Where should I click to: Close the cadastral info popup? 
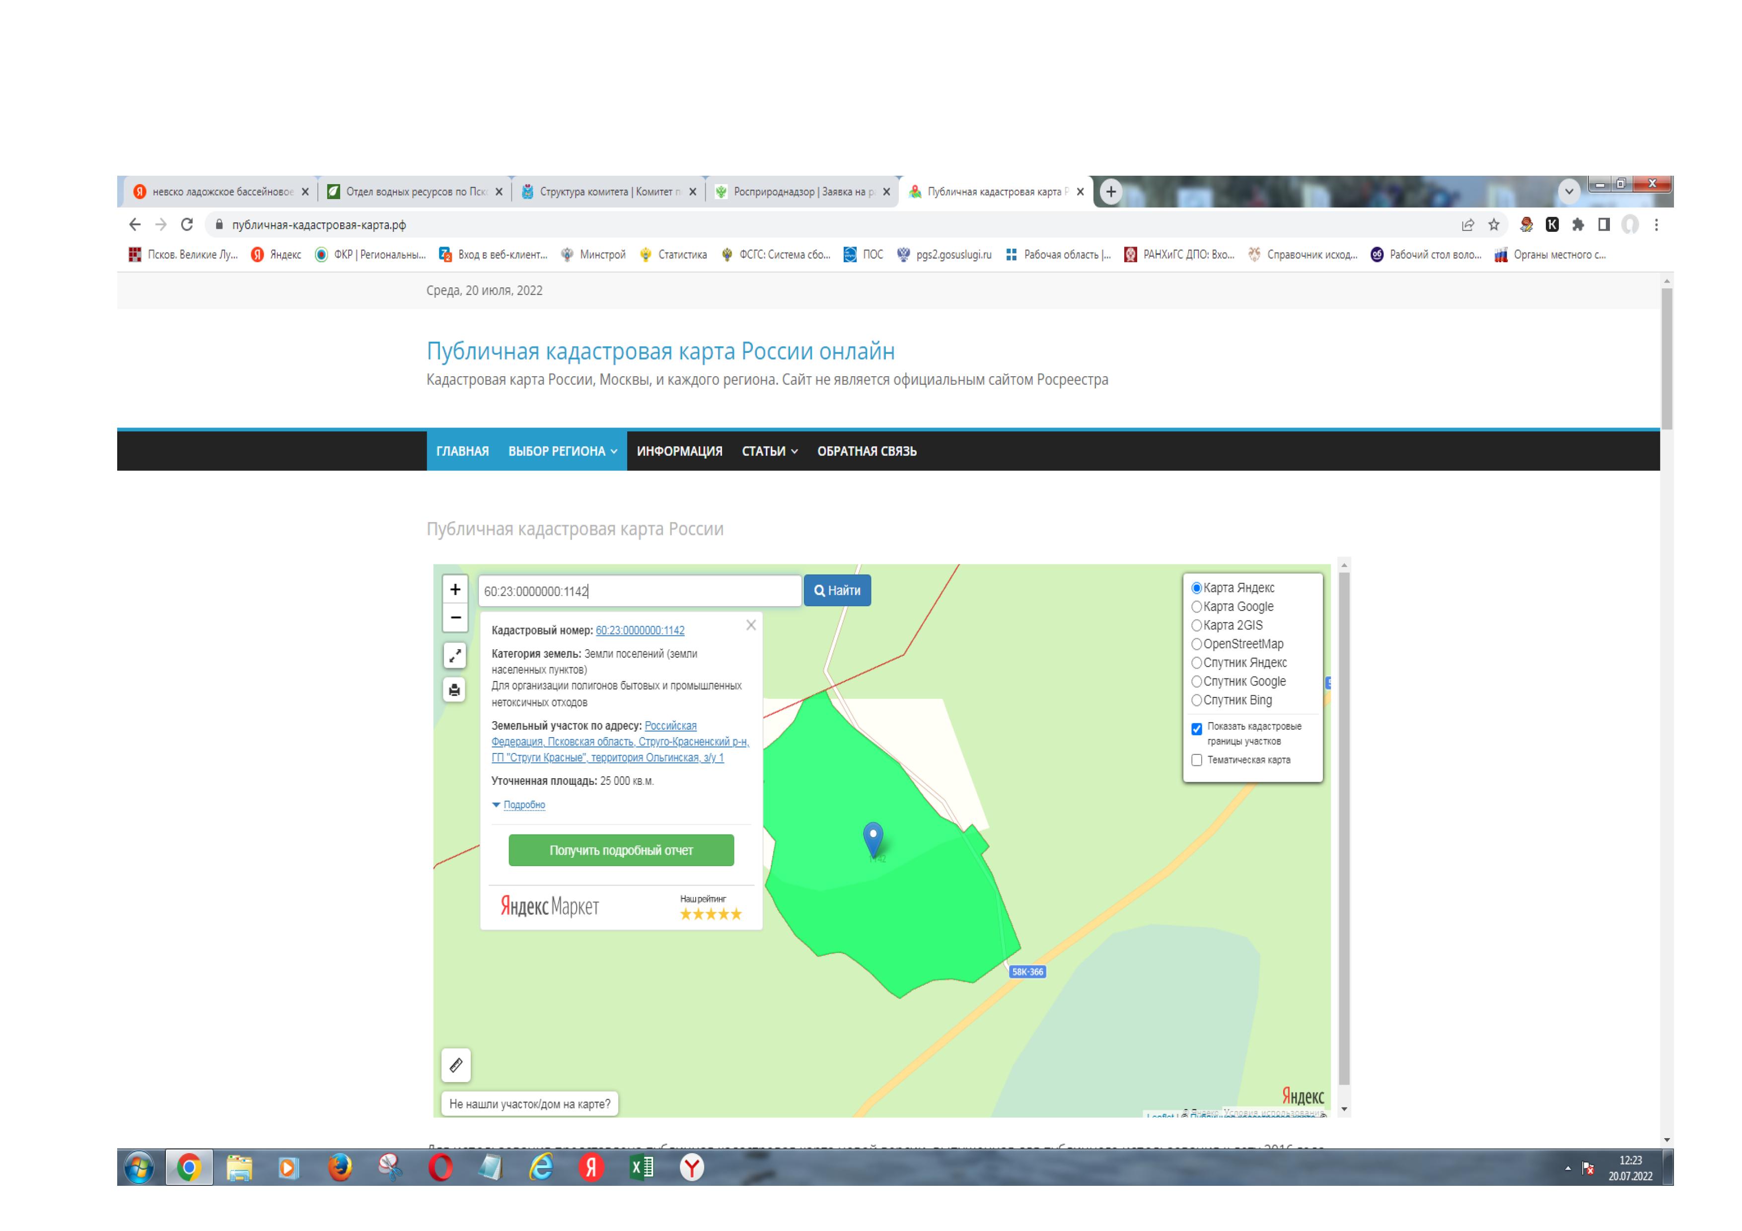pyautogui.click(x=751, y=626)
